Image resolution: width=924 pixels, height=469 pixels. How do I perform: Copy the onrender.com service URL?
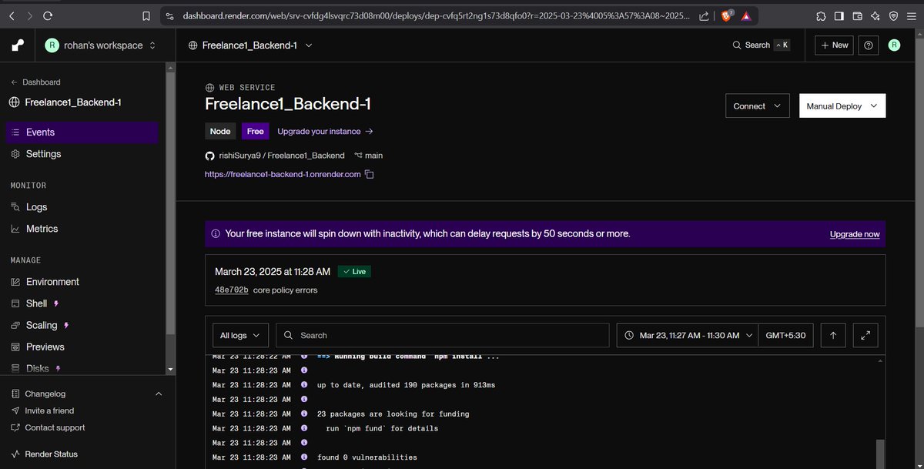(x=370, y=175)
